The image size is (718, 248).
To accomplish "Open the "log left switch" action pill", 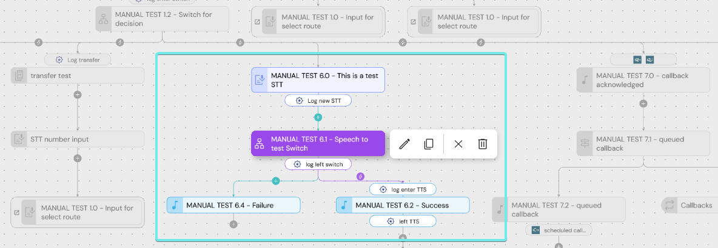I will pos(318,164).
